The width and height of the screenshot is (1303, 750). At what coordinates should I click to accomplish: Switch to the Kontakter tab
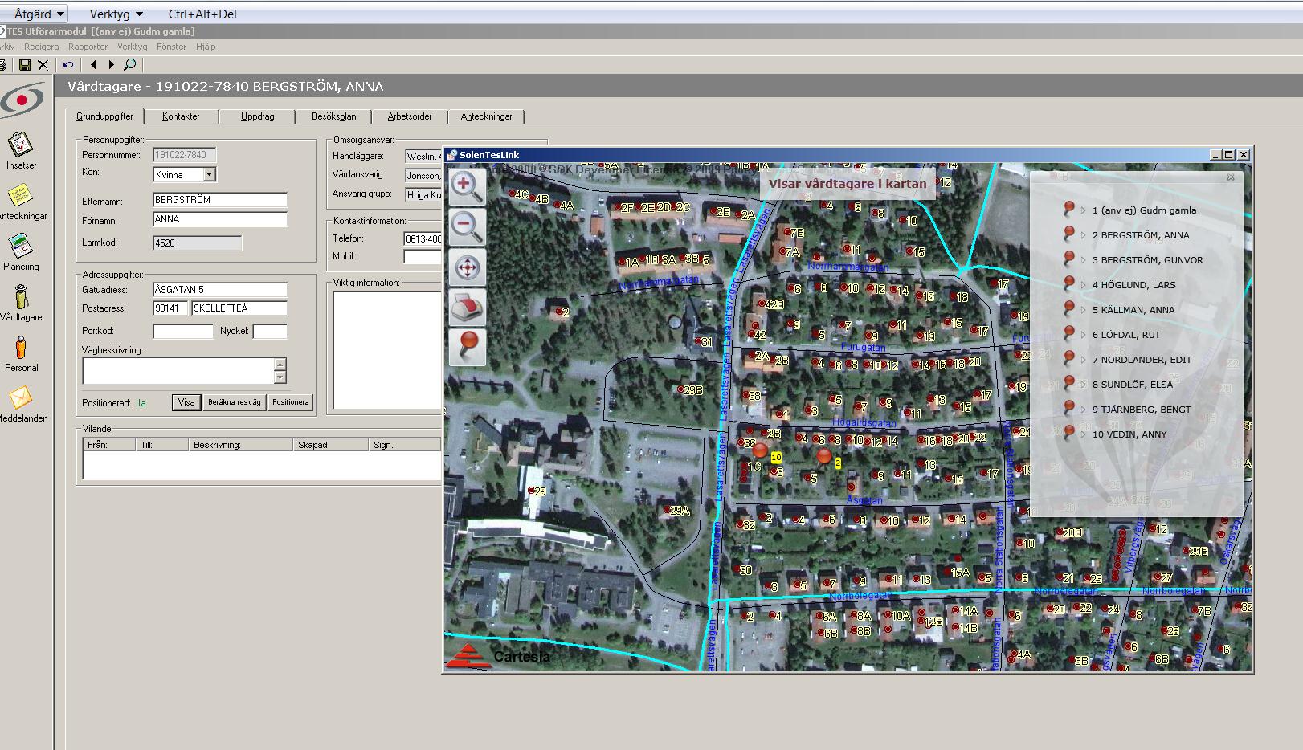tap(181, 116)
